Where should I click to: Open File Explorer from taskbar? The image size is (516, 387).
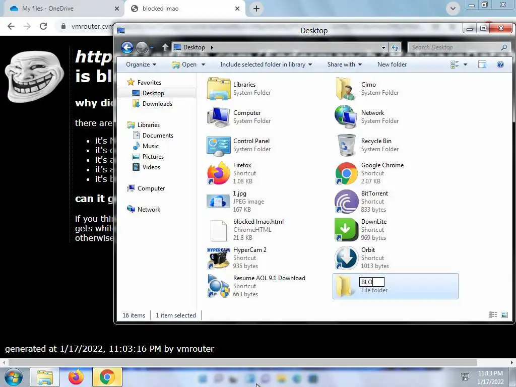[45, 377]
